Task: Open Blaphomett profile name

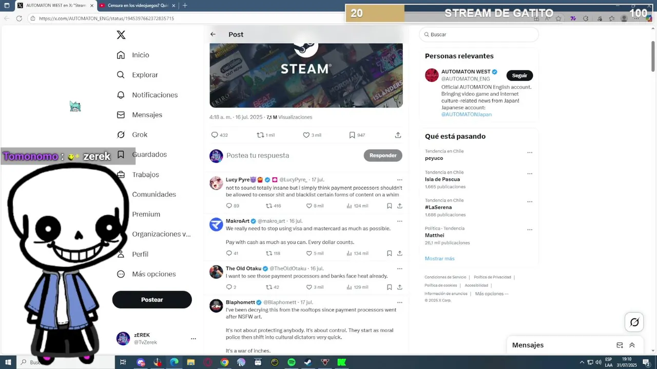Action: point(240,302)
